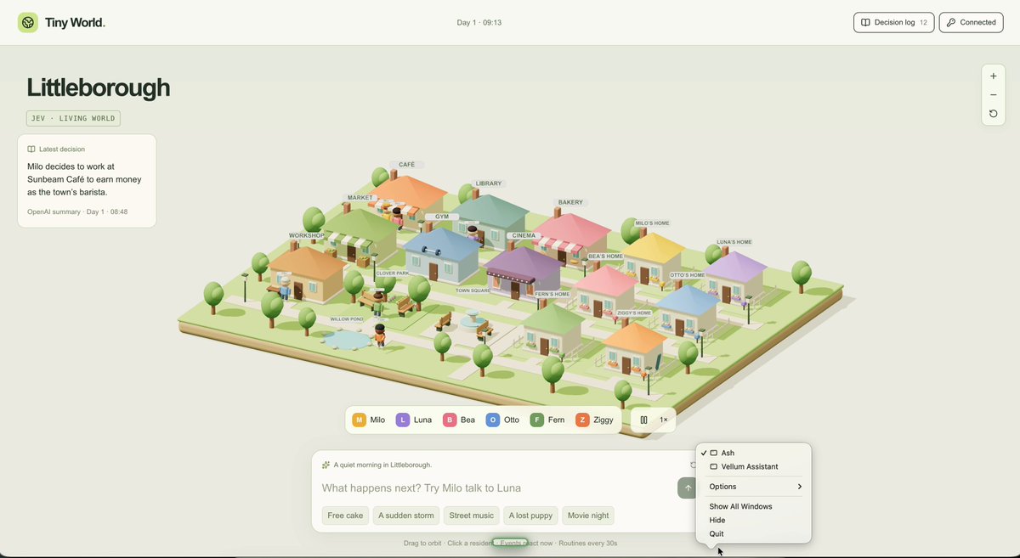Click the Latest decision card
This screenshot has height=558, width=1020.
[87, 181]
